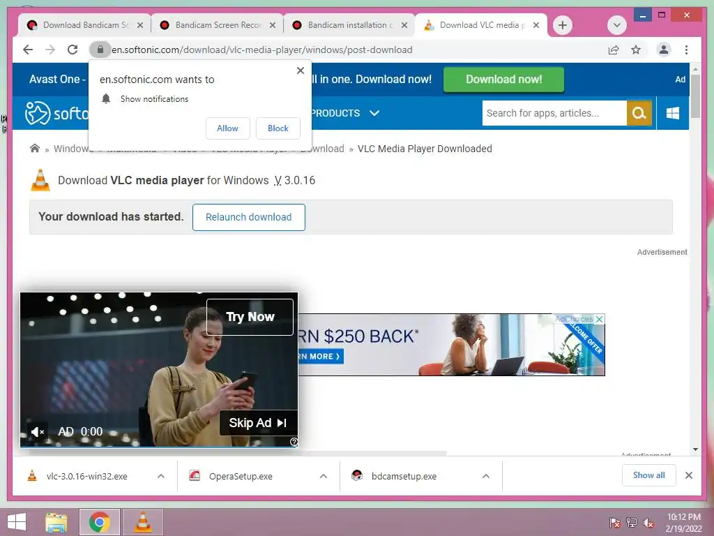Click the home breadcrumb icon
The image size is (714, 536).
pyautogui.click(x=35, y=148)
